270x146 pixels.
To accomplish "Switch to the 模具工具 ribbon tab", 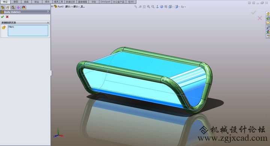I will (x=58, y=2).
